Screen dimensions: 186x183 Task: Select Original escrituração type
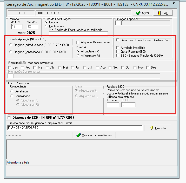click(46, 22)
